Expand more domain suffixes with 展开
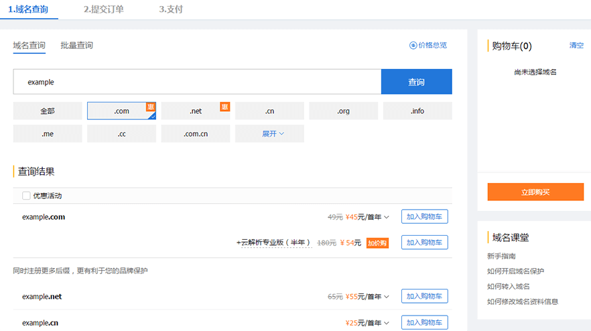The image size is (591, 331). click(x=269, y=134)
